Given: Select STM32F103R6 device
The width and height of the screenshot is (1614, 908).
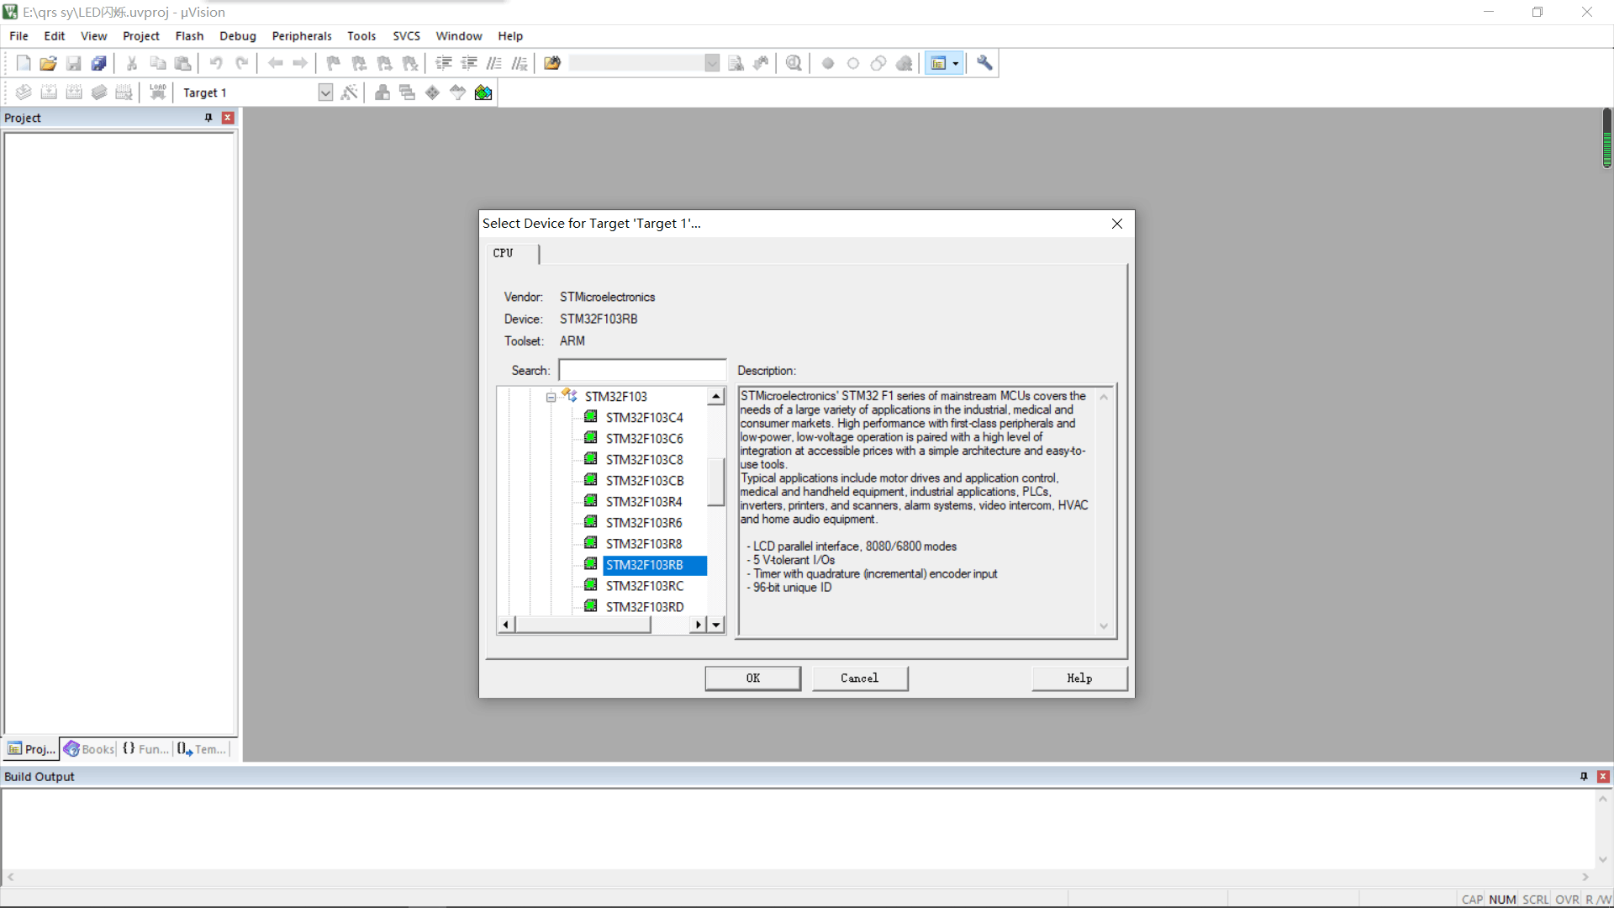Looking at the screenshot, I should pyautogui.click(x=644, y=523).
